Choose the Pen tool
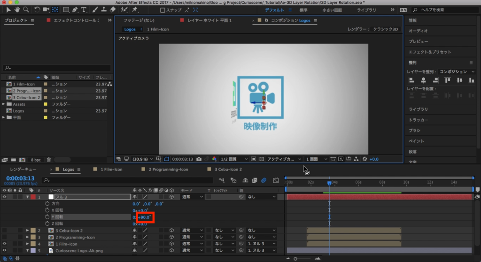The height and width of the screenshot is (262, 481). point(75,9)
